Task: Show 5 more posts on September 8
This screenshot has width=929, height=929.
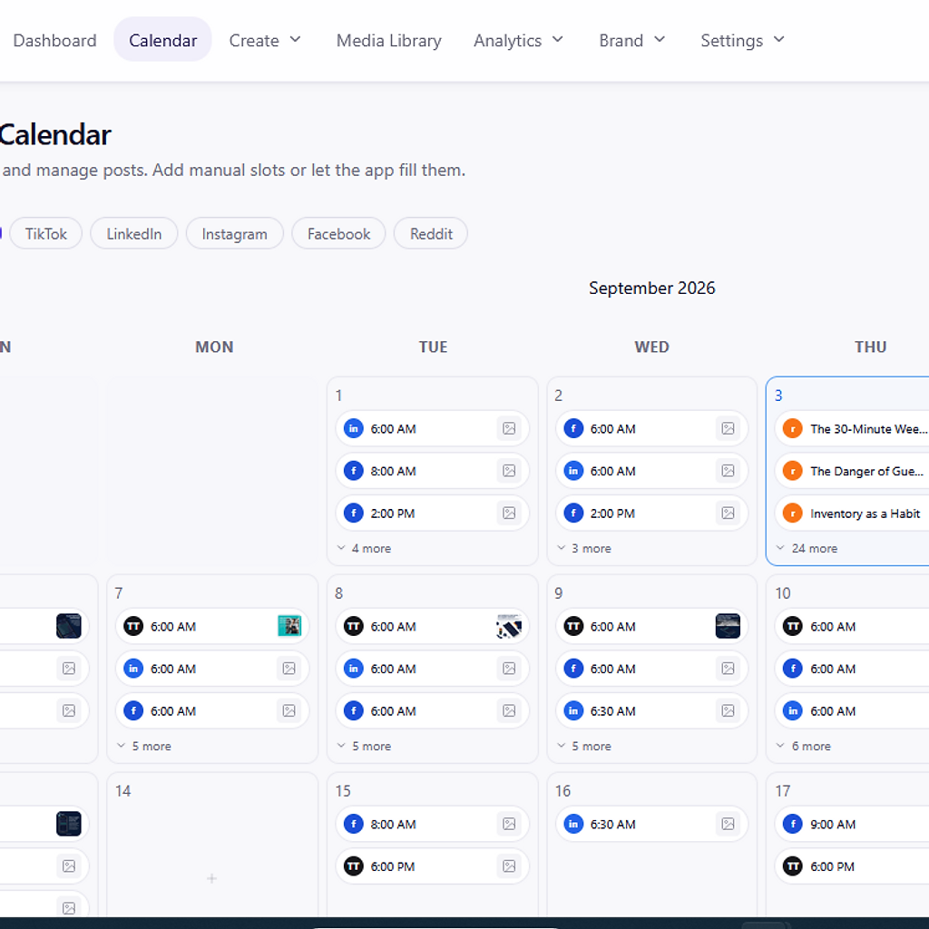Action: click(x=365, y=746)
